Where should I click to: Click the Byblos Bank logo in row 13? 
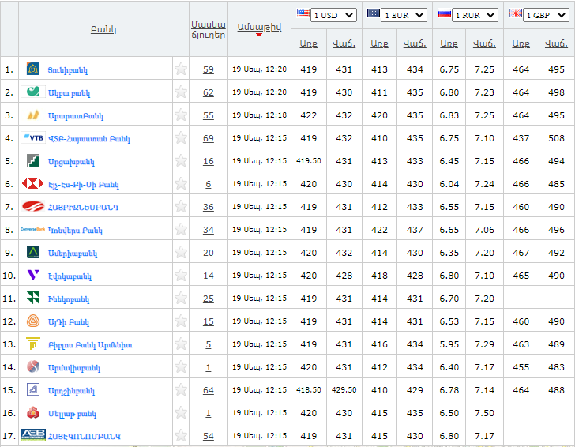coord(33,344)
